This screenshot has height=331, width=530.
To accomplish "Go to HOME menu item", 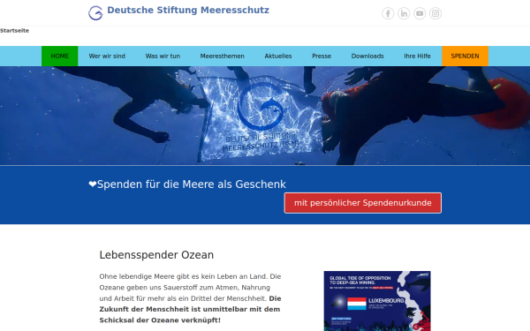I will 59,56.
